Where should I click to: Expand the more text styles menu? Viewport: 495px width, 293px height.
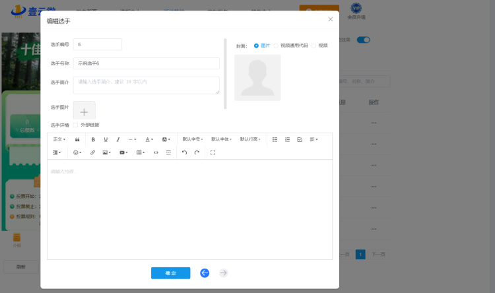(132, 139)
